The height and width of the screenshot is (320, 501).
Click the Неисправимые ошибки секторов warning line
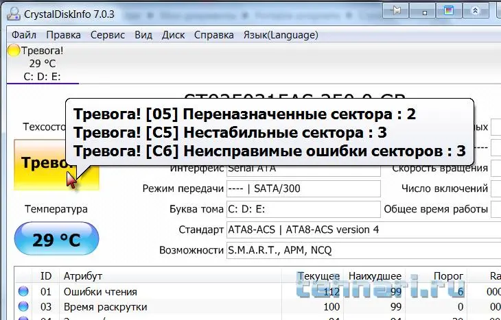269,151
